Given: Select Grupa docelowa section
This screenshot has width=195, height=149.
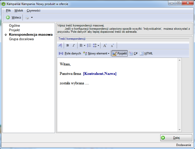Looking at the screenshot, I should (x=21, y=39).
